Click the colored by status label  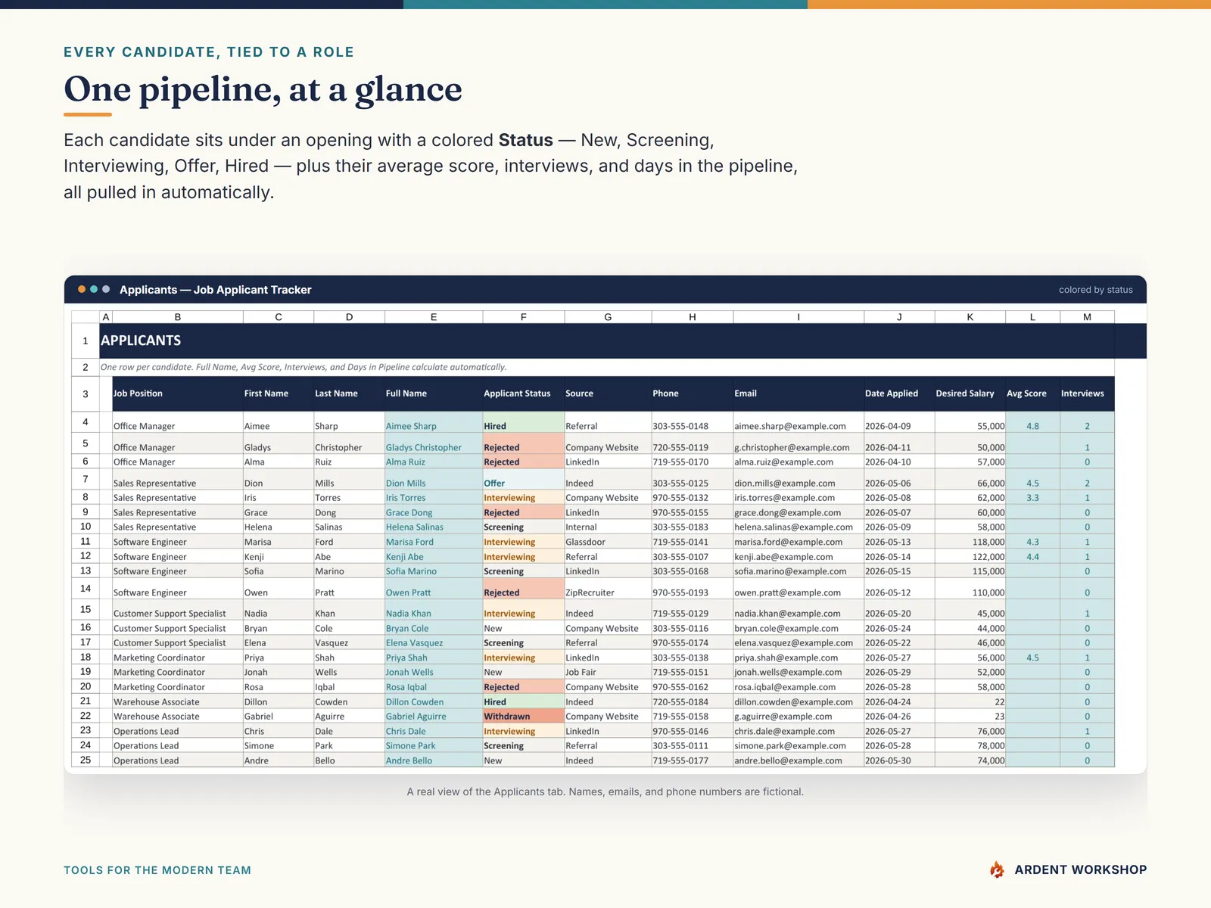(1095, 290)
